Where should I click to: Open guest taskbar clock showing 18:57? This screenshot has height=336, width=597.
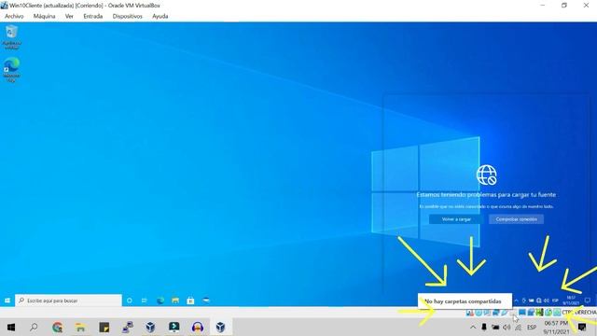571,301
